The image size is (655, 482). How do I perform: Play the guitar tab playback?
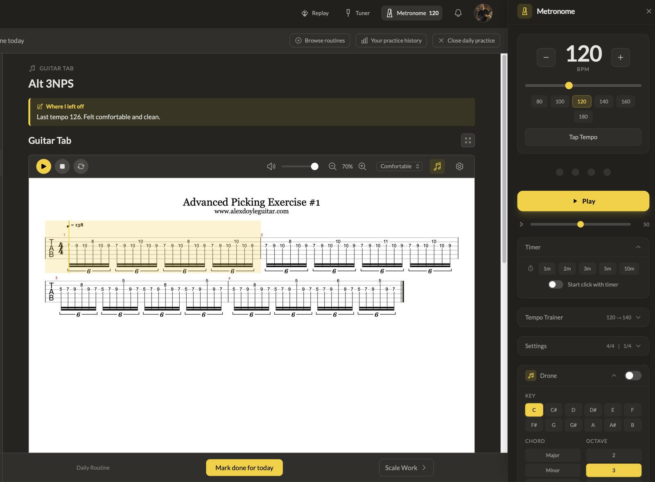coord(43,167)
